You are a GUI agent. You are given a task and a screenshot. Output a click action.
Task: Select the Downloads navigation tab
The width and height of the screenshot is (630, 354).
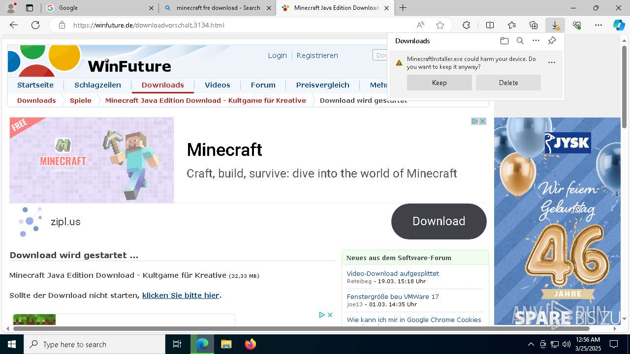point(162,85)
